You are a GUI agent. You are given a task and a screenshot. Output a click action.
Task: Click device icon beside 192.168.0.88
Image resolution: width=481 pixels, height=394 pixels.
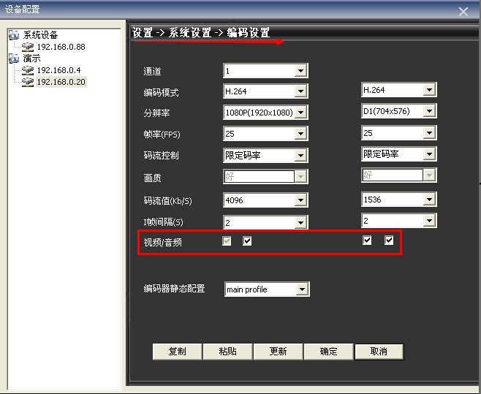coord(28,47)
